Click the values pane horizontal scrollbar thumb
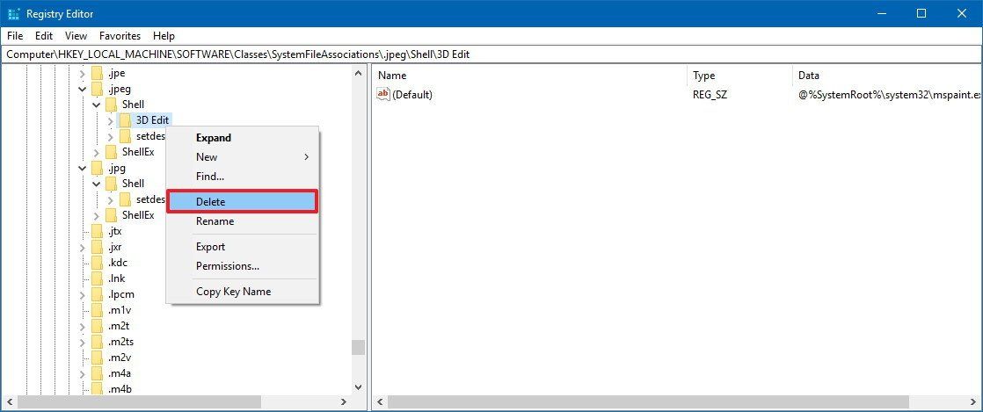The image size is (983, 412). coord(648,401)
